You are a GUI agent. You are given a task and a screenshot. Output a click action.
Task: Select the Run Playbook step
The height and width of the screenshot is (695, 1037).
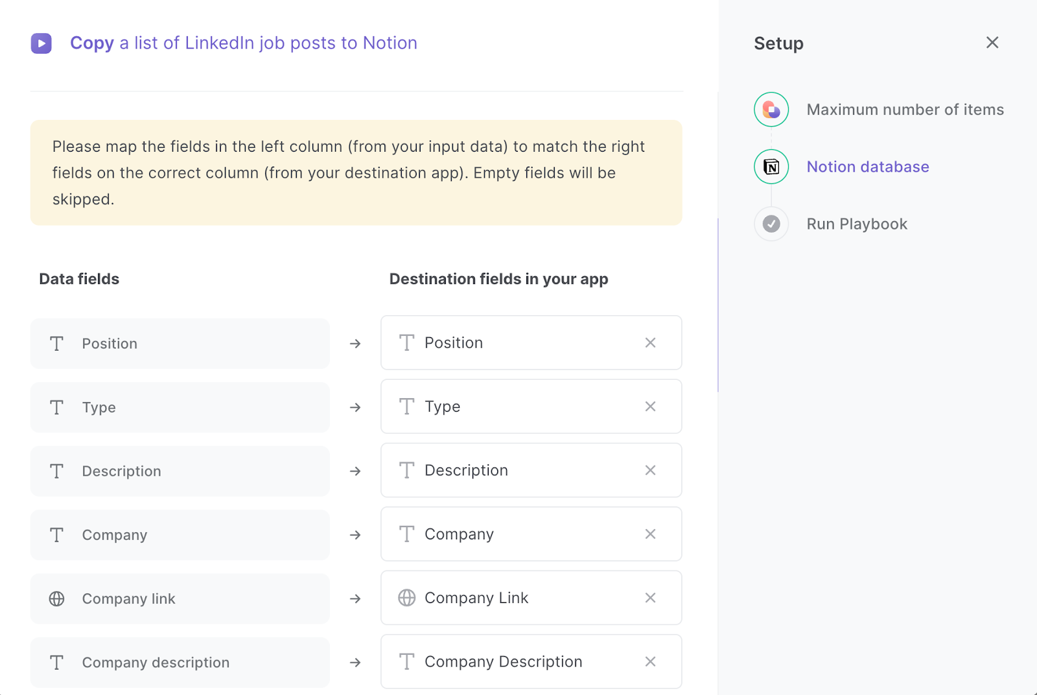click(x=857, y=224)
